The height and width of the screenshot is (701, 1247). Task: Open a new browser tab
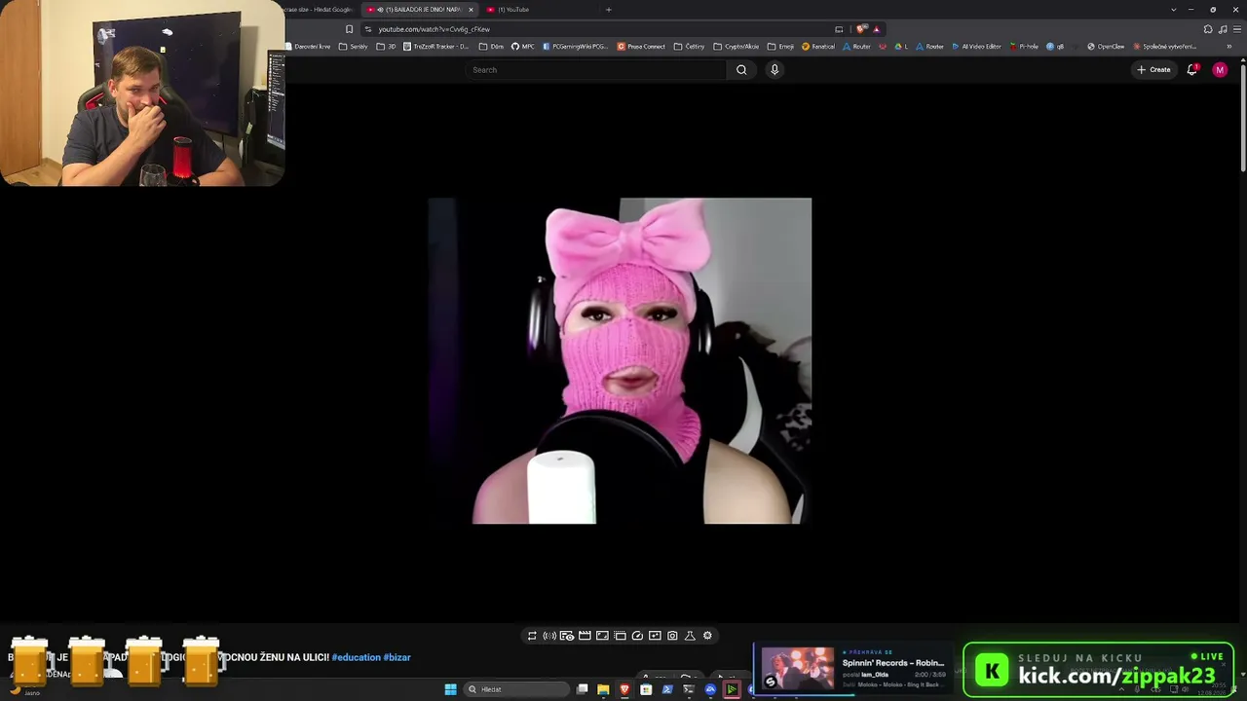(609, 10)
